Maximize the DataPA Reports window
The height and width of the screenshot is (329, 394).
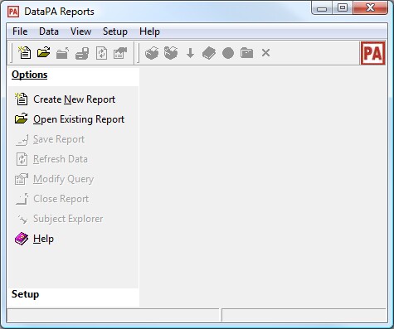click(343, 7)
